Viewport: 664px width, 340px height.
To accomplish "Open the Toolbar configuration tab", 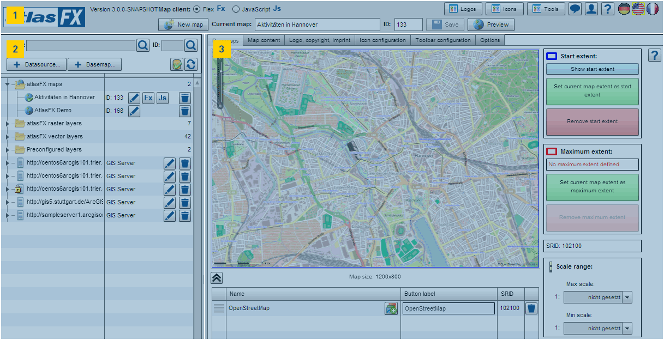I will pos(443,40).
